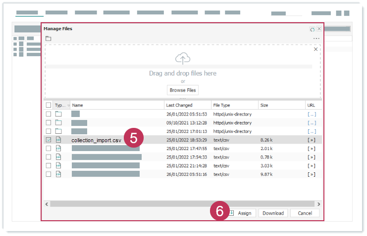The image size is (367, 236).
Task: Uncheck the collection_import.csv checkbox
Action: click(x=48, y=140)
